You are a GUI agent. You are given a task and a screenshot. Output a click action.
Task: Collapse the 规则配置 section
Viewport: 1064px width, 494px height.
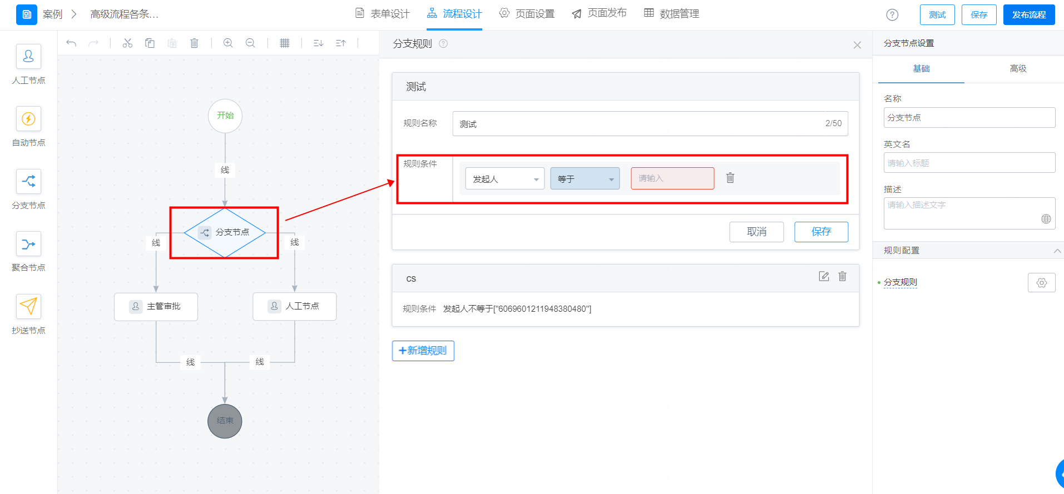point(1057,251)
